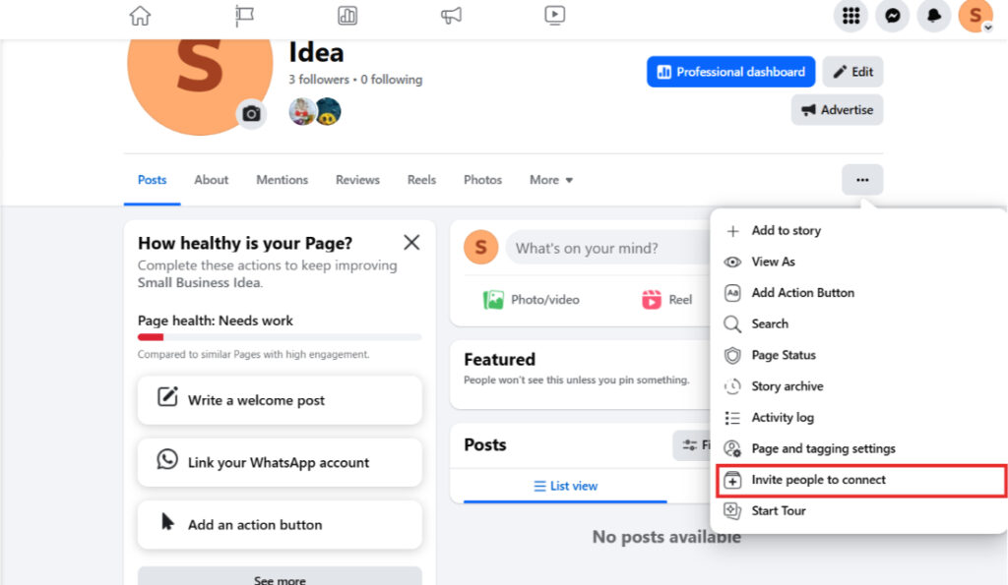This screenshot has height=585, width=1008.
Task: Open the Insights chart icon in top bar
Action: (347, 16)
